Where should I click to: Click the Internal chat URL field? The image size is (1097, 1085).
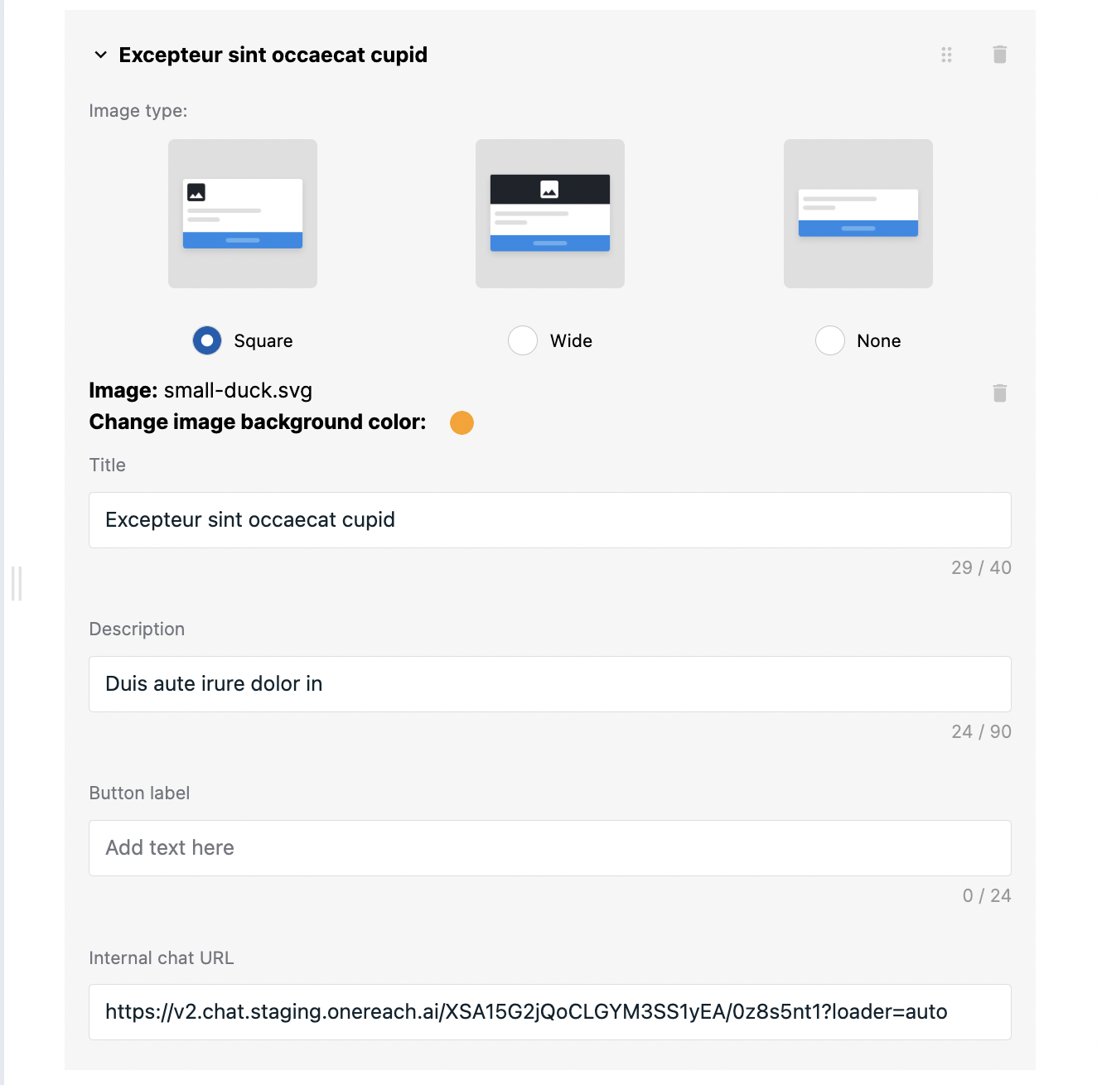pos(550,1012)
